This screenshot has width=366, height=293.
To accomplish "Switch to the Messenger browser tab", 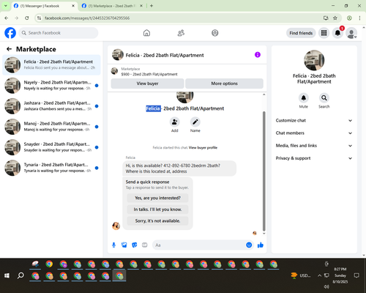I will click(44, 6).
